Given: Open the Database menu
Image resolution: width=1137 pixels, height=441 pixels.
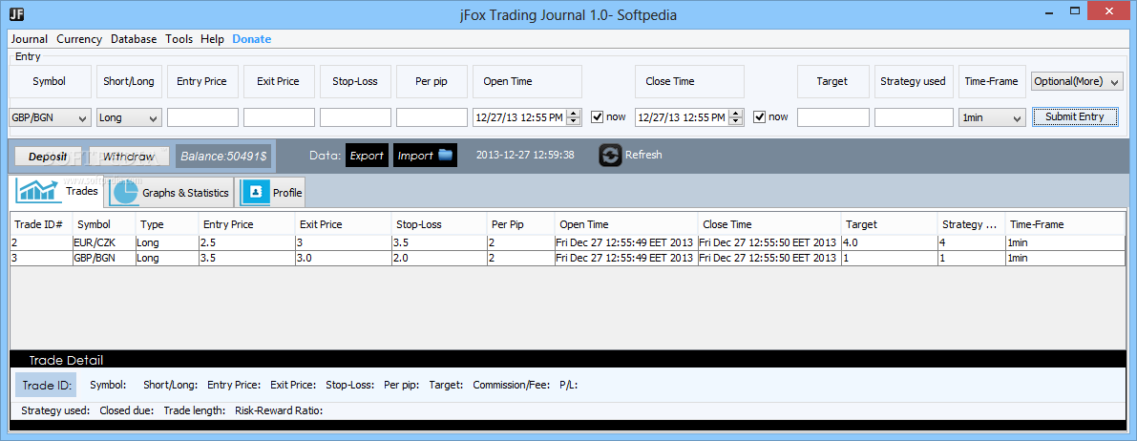Looking at the screenshot, I should click(x=134, y=39).
